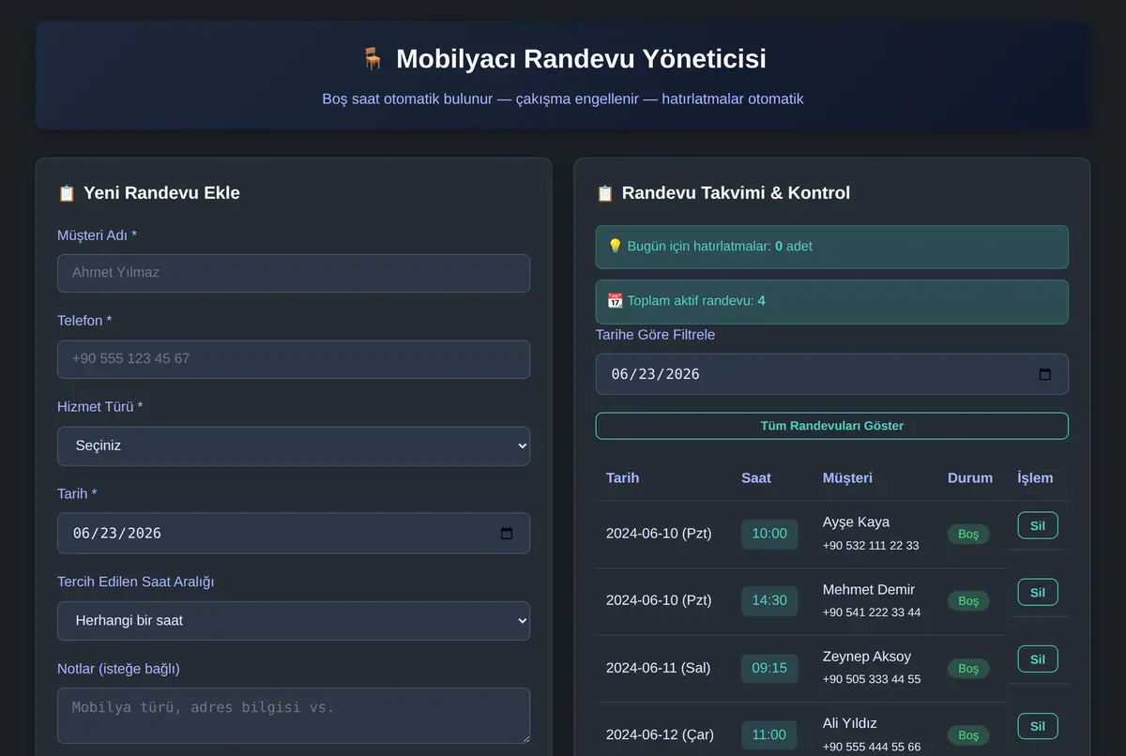Screen dimensions: 1126x756
Task: Click date cell 2024-06-12 (Çar)
Action: [x=659, y=735]
